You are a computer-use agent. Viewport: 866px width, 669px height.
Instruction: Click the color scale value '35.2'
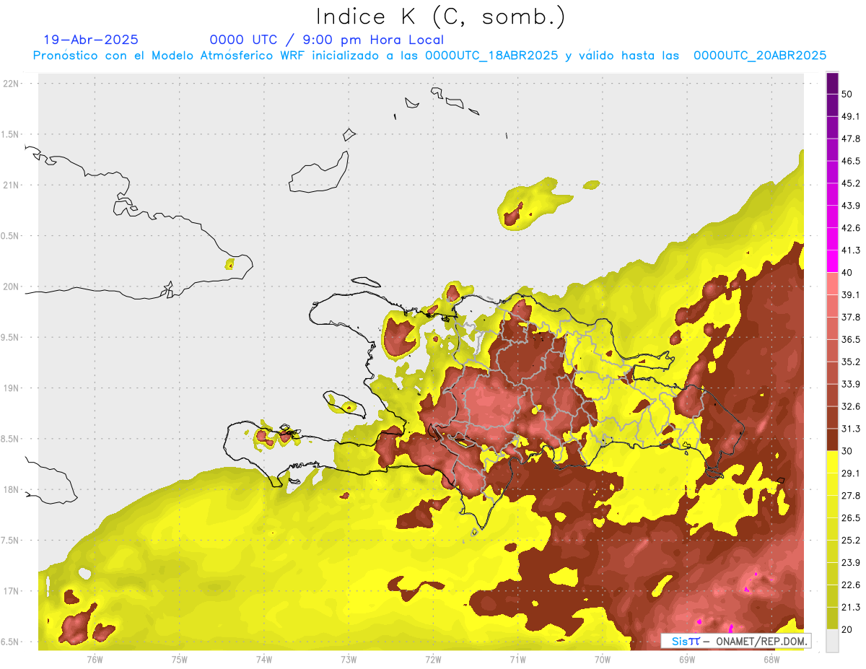(x=851, y=362)
